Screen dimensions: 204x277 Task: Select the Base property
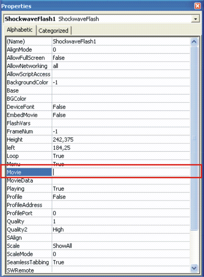click(29, 90)
